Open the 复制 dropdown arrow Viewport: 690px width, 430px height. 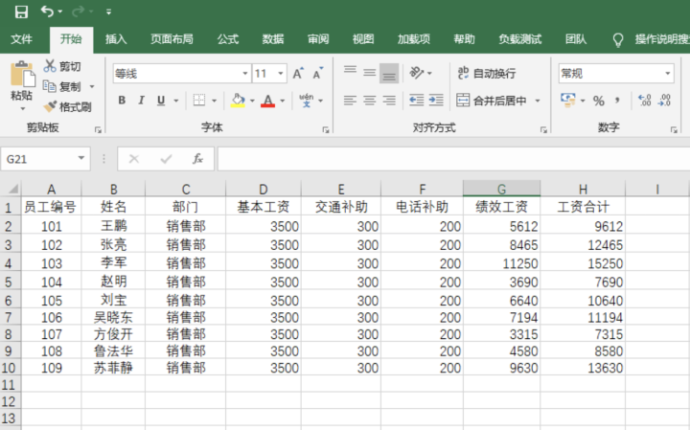point(92,86)
